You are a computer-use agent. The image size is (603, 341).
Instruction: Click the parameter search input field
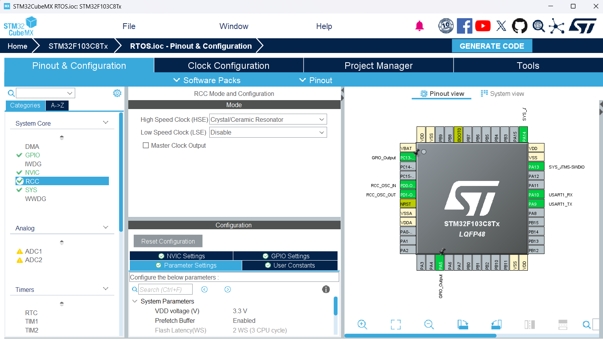tap(165, 289)
